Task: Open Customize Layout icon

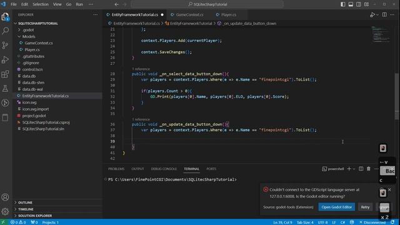Action: 366,4
